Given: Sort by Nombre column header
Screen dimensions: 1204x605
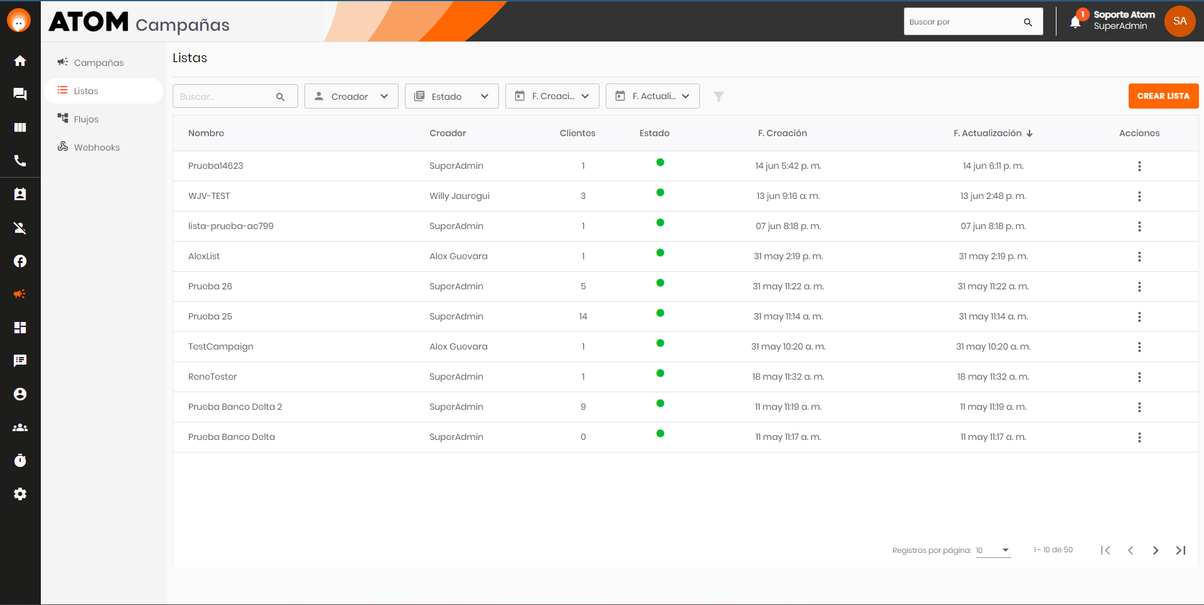Looking at the screenshot, I should click(206, 133).
